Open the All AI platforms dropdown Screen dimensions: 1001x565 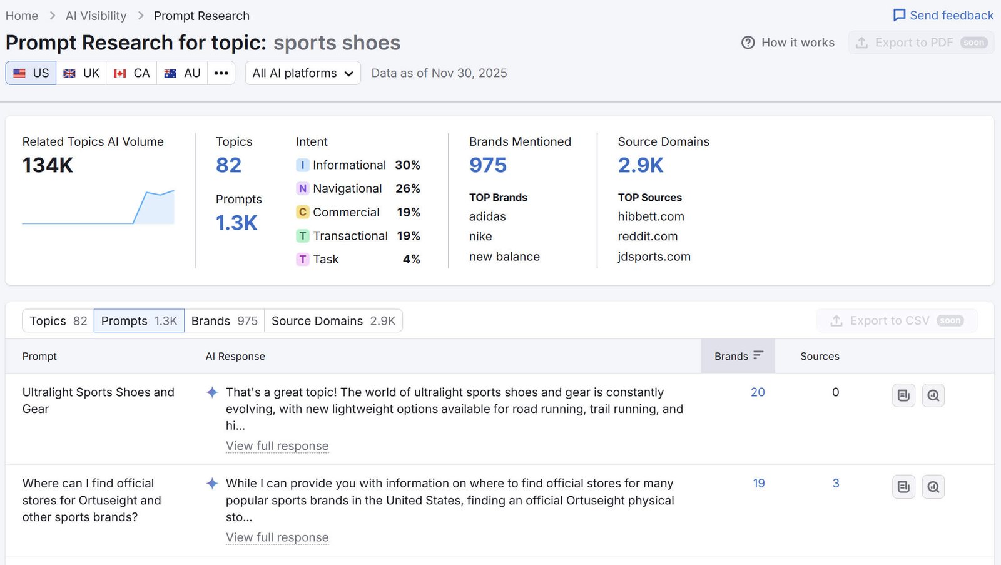(x=303, y=73)
